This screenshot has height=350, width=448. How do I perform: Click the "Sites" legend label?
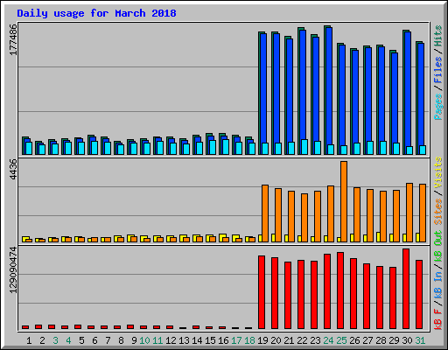437,212
